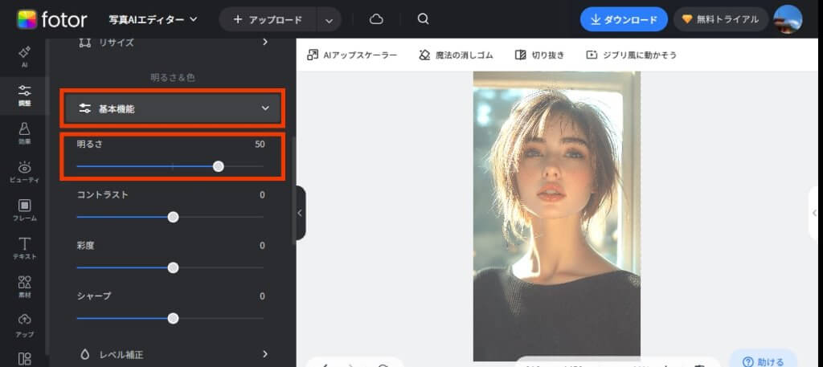Click the 明るさ brightness slider handle
The image size is (823, 367).
(x=219, y=167)
